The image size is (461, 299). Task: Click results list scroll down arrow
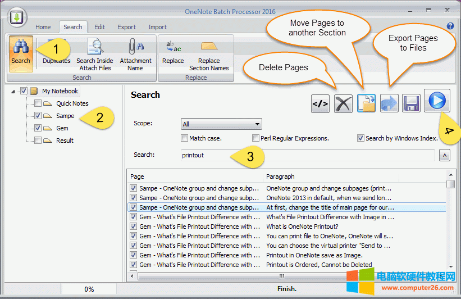pyautogui.click(x=451, y=266)
